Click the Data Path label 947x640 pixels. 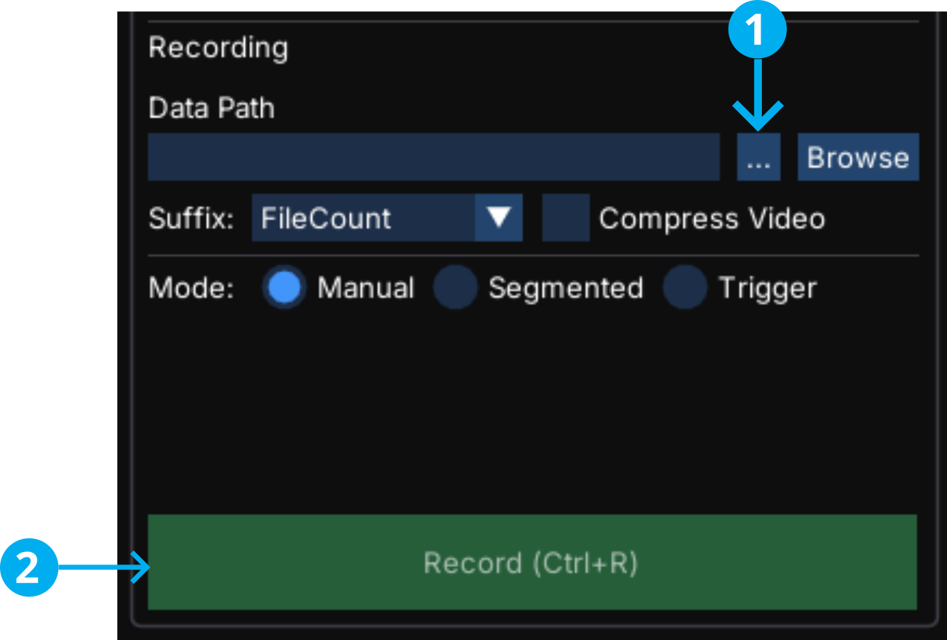coord(211,108)
